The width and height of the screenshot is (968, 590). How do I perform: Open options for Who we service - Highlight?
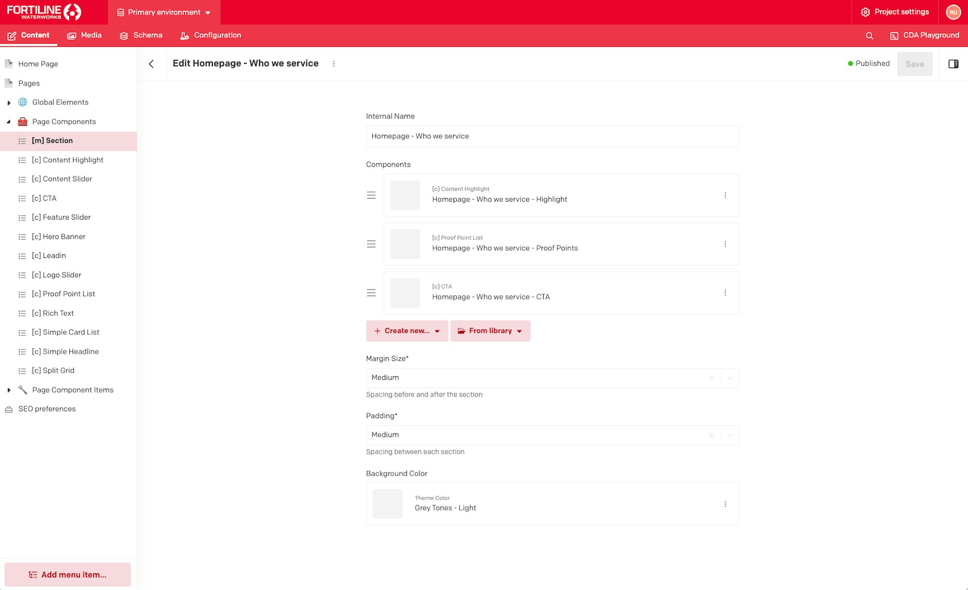[x=725, y=195]
